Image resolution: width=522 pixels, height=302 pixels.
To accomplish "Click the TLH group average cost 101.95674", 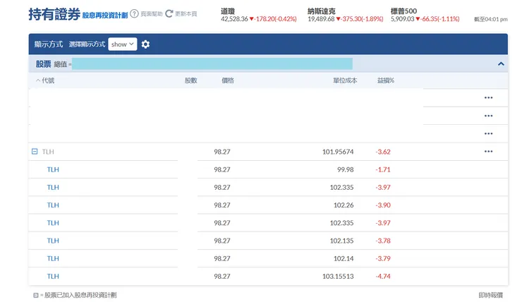I will tap(338, 152).
